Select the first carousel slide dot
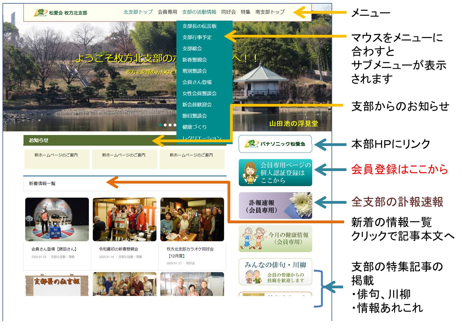The image size is (462, 332). point(160,125)
